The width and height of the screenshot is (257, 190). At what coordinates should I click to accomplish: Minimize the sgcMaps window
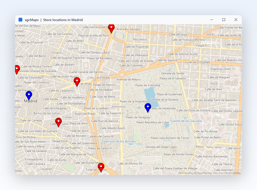(212, 20)
